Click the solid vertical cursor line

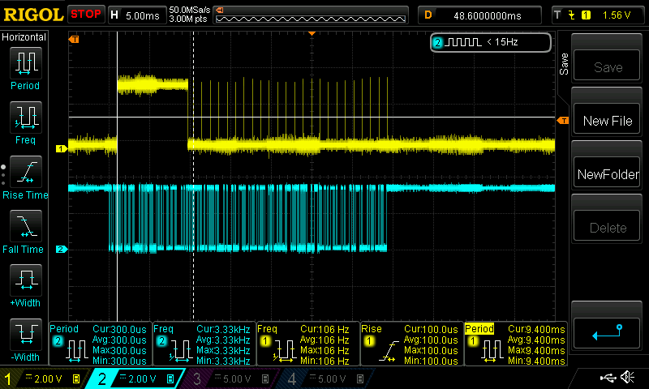click(x=117, y=177)
